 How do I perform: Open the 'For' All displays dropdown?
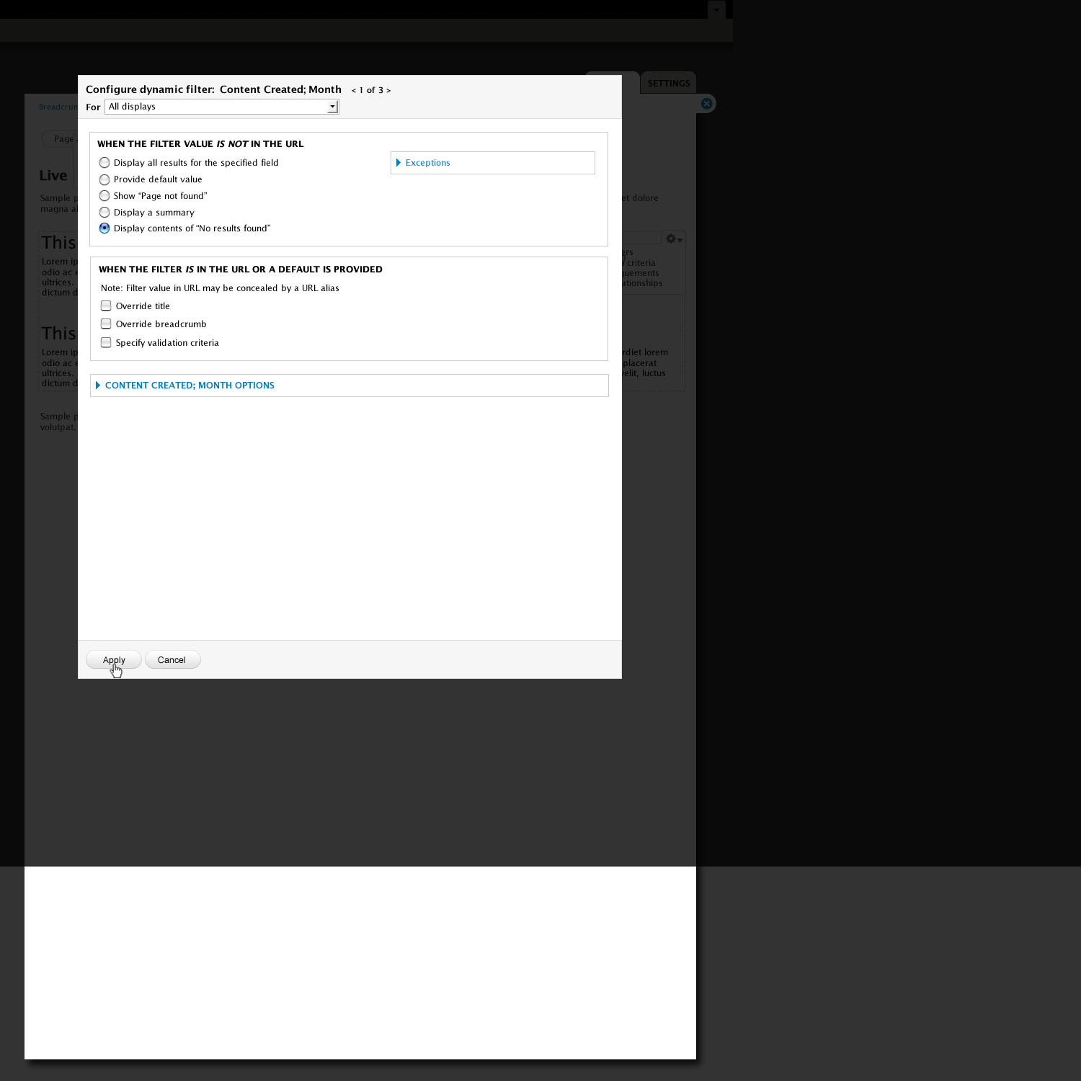point(221,107)
